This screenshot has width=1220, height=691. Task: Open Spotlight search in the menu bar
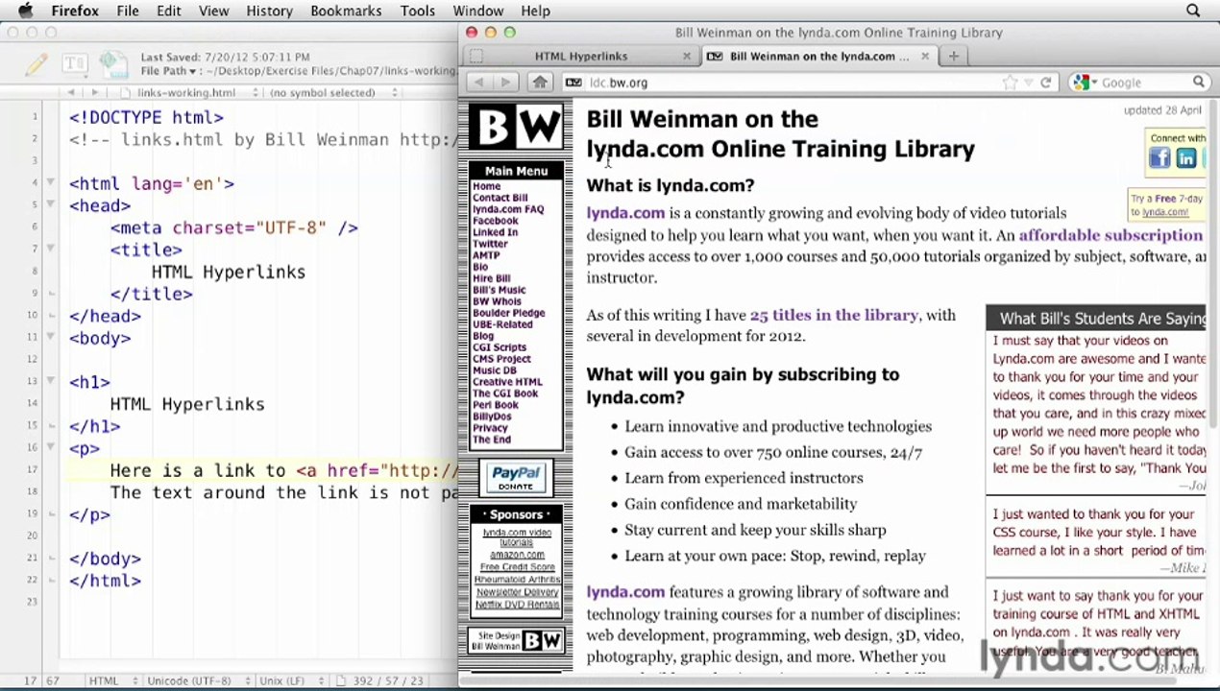pos(1193,11)
